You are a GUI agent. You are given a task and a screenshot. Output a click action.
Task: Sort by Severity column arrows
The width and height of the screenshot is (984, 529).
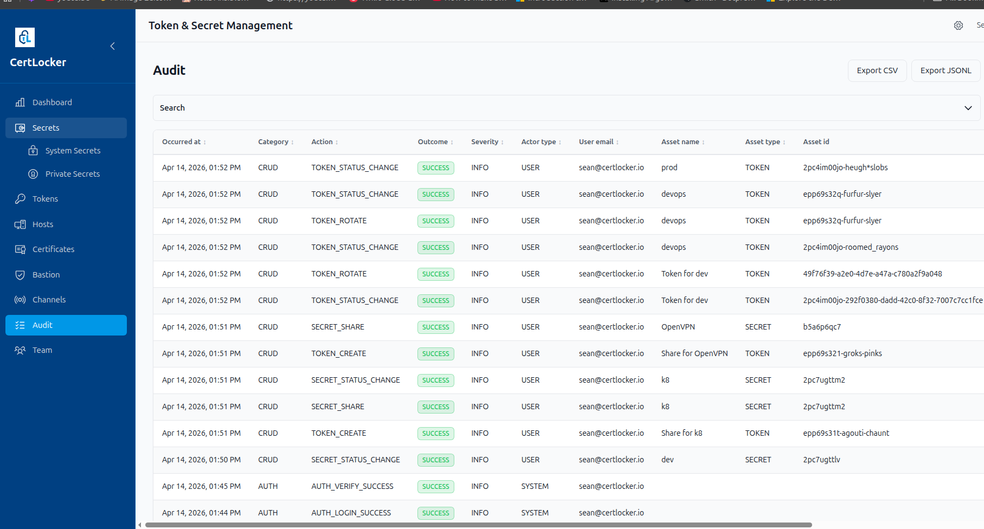click(x=502, y=142)
